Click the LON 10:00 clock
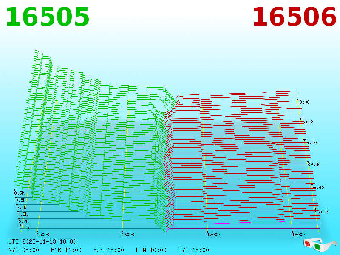340x255 pixels. pos(151,250)
